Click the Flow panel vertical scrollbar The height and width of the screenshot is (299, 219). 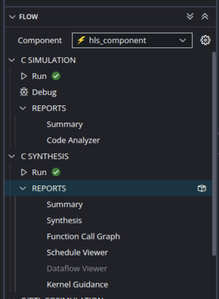pos(214,154)
